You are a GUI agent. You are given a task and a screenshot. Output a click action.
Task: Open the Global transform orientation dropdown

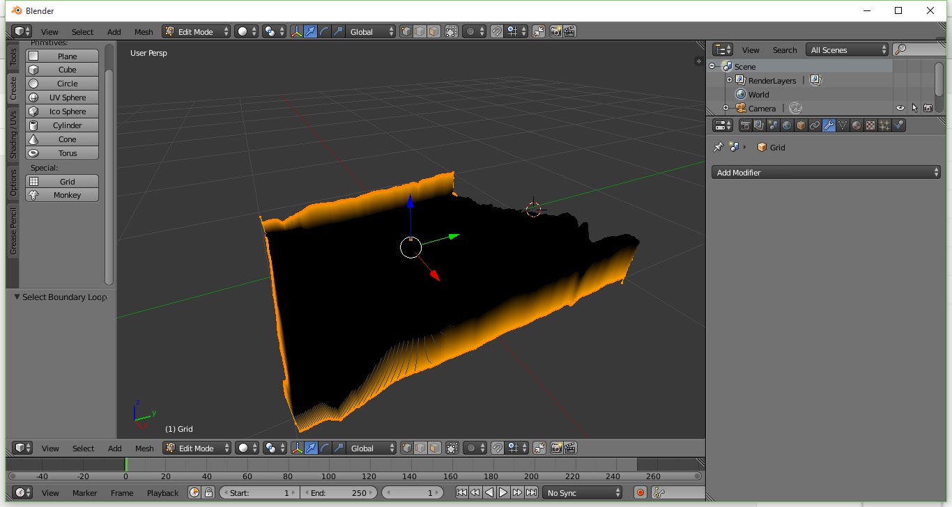[370, 31]
